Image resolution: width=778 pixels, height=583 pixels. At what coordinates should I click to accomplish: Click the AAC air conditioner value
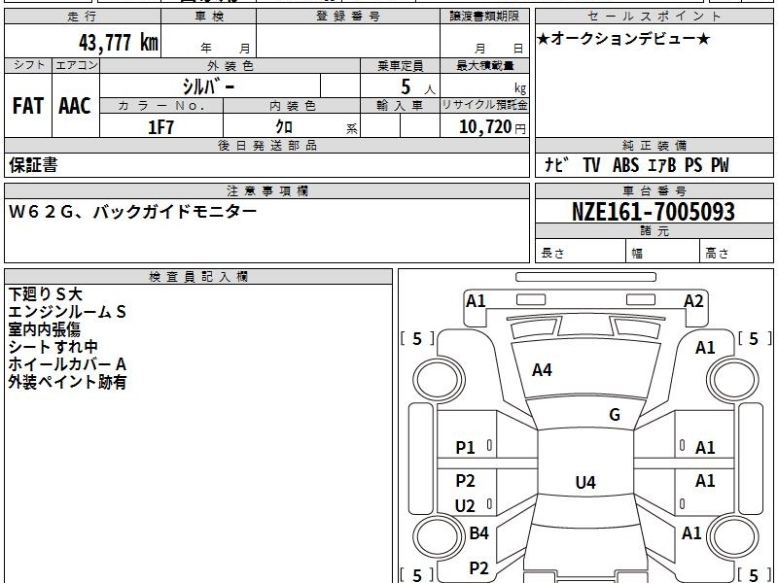[75, 106]
